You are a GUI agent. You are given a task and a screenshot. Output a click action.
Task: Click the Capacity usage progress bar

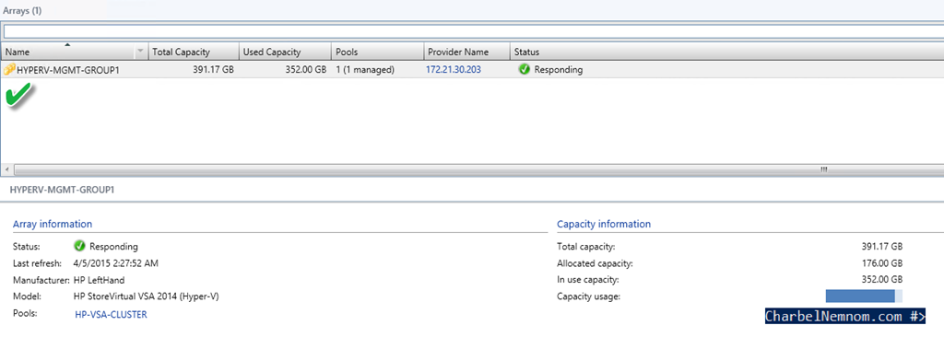(x=864, y=296)
